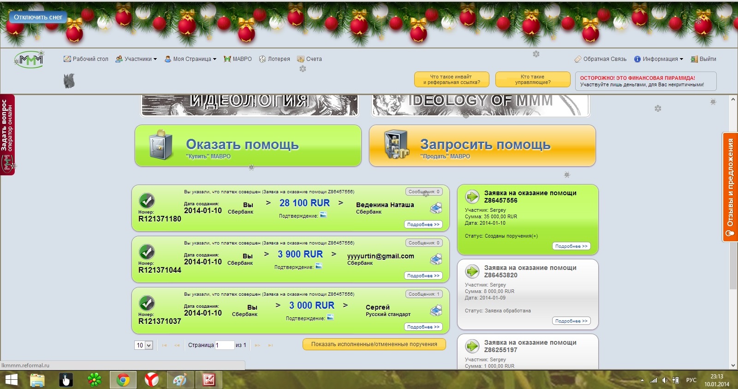Open the МАВРО section
Image resolution: width=738 pixels, height=389 pixels.
coord(238,59)
